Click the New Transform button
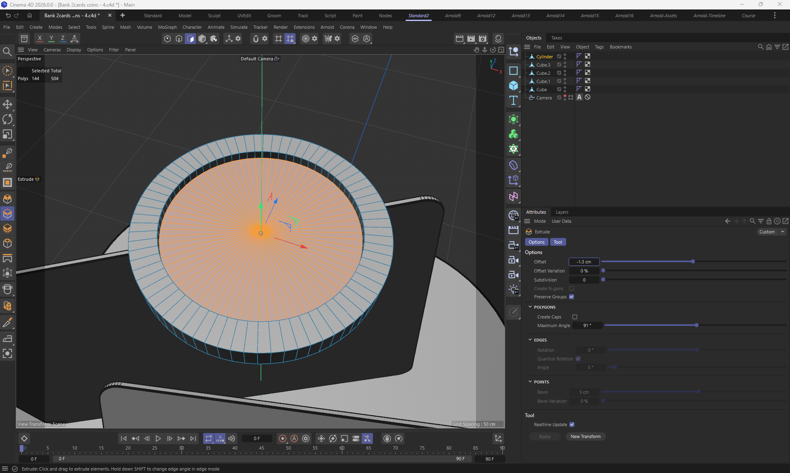Screen dimensions: 790x473 pos(585,436)
